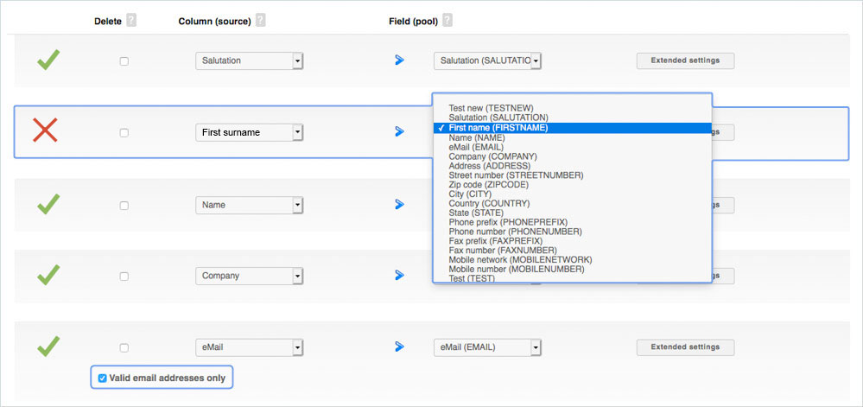Open the Salutation (SALUTATION) field dropdown
863x407 pixels.
[487, 60]
